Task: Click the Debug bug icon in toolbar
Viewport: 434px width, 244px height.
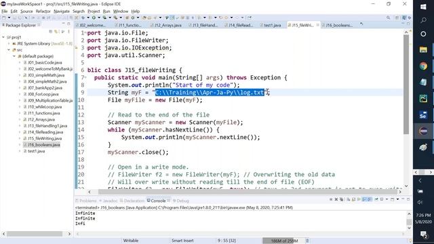Action: [x=83, y=18]
